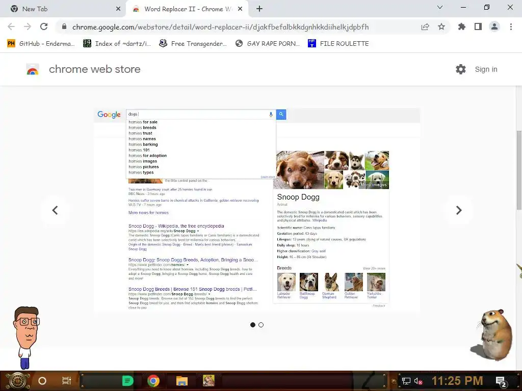Show the previous screenshot in carousel

coord(55,210)
